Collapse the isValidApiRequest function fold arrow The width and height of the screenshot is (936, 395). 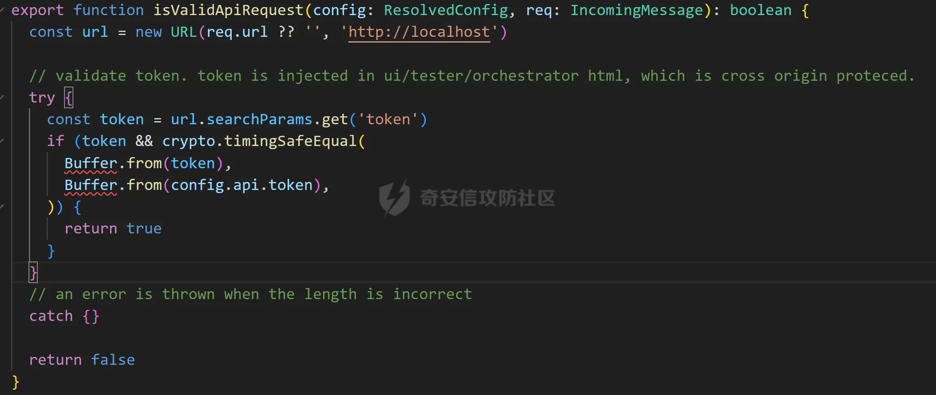coord(2,10)
